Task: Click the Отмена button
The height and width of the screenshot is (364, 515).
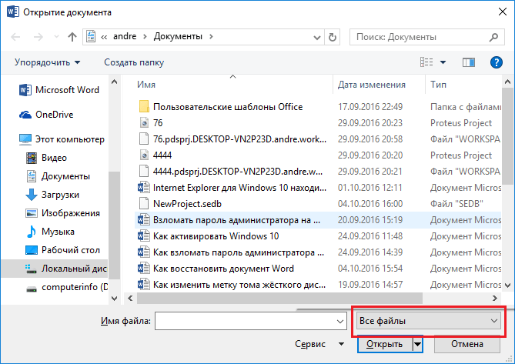Action: (467, 344)
